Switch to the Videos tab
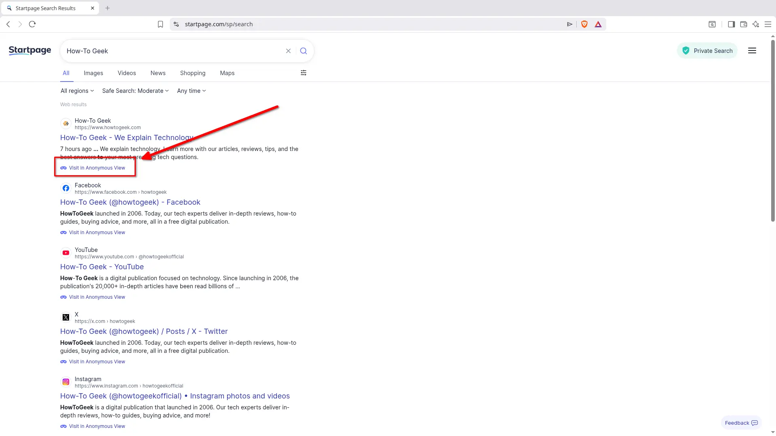Image resolution: width=776 pixels, height=436 pixels. 127,73
